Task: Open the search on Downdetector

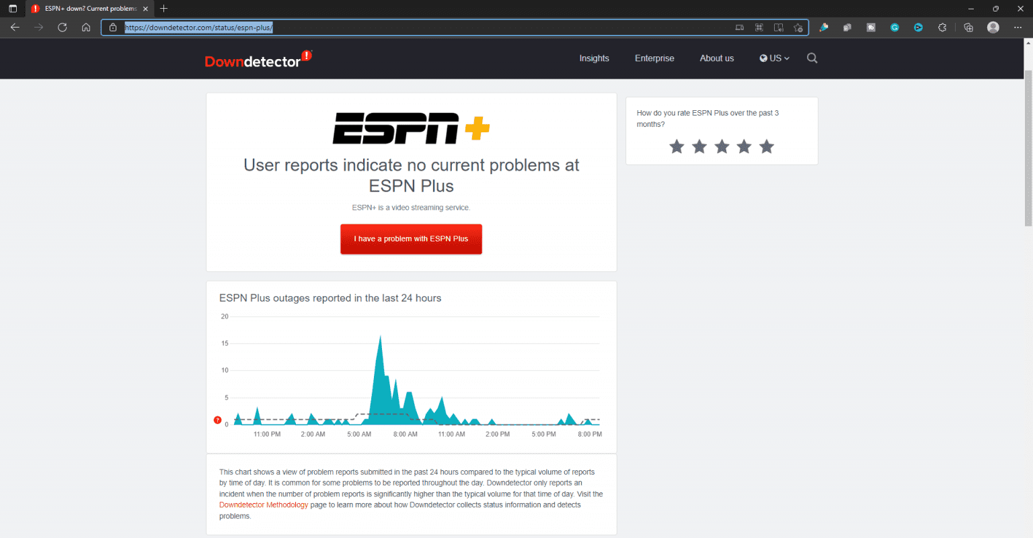Action: pos(812,58)
